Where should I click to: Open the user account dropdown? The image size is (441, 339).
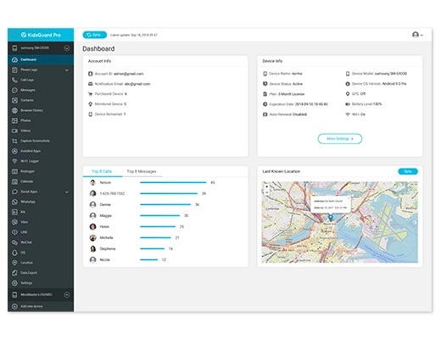417,35
